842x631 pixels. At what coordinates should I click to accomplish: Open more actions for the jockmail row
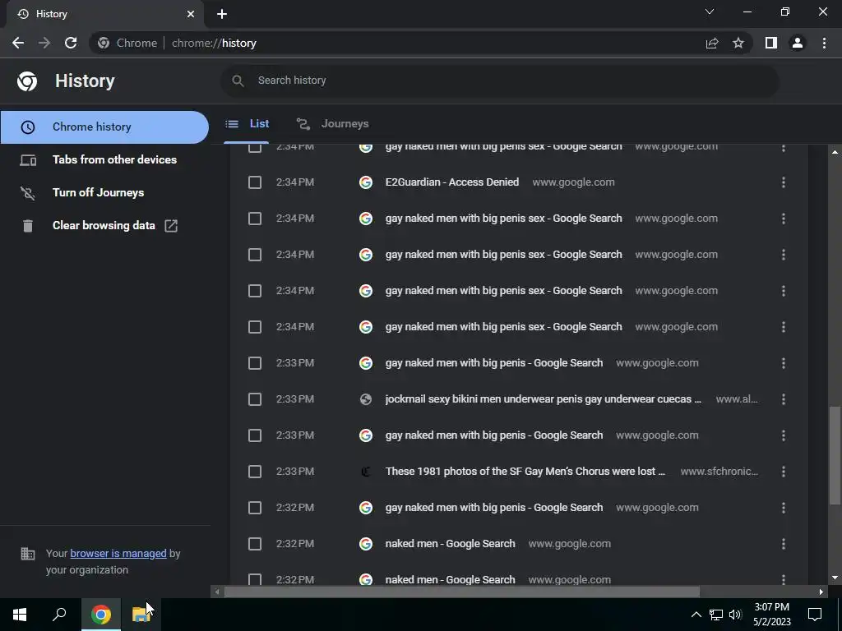pos(784,399)
